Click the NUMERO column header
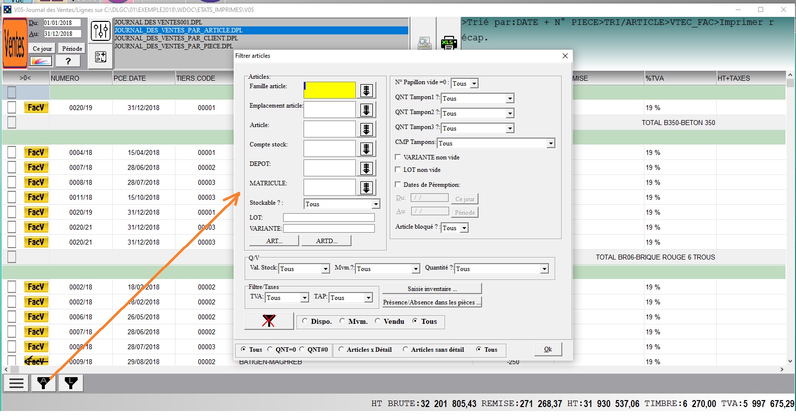This screenshot has width=796, height=416. (81, 78)
